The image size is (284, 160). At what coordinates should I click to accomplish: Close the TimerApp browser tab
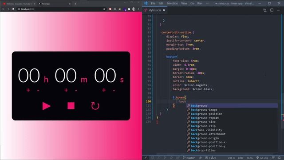click(70, 4)
